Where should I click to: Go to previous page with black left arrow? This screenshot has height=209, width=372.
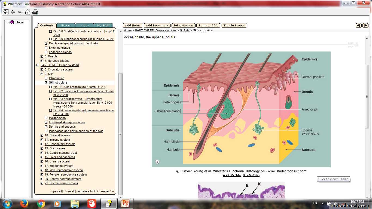(x=359, y=25)
